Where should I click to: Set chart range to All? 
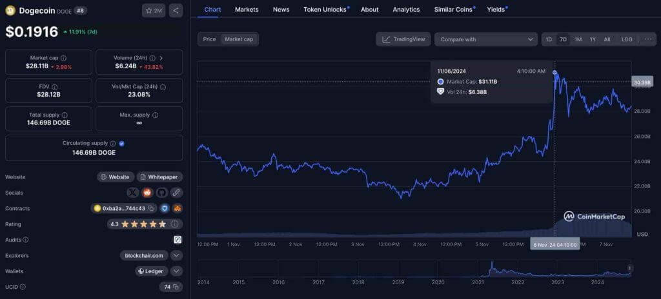click(x=607, y=39)
